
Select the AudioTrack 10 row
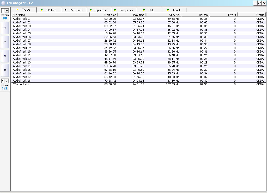click(x=138, y=52)
